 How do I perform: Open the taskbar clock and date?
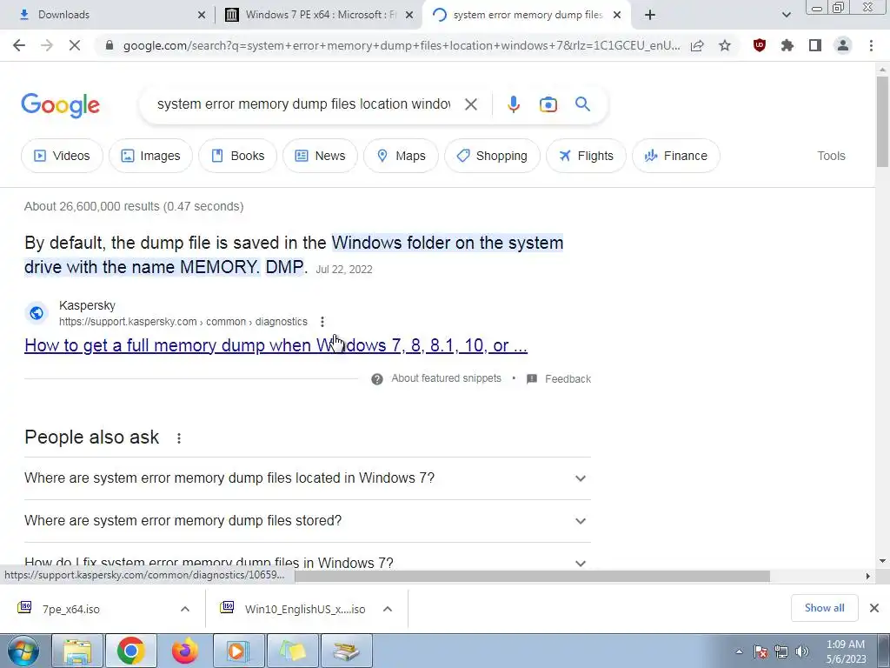846,651
